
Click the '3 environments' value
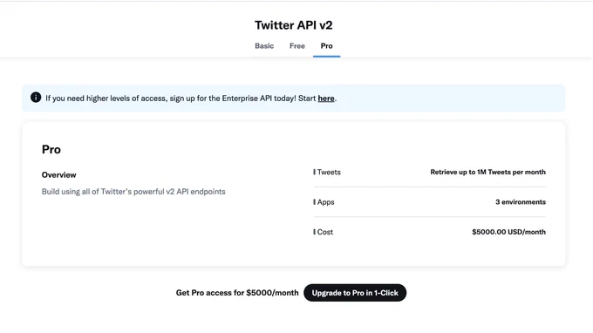(521, 202)
